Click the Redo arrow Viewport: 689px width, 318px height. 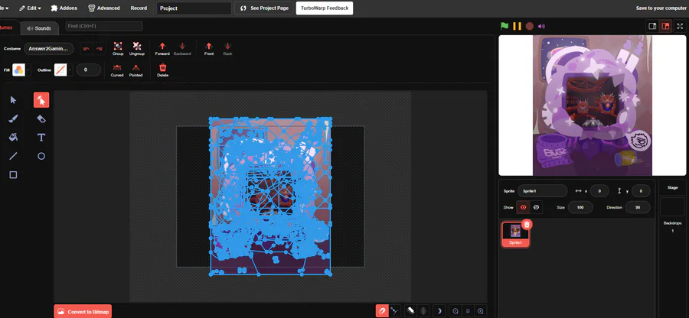pyautogui.click(x=100, y=49)
